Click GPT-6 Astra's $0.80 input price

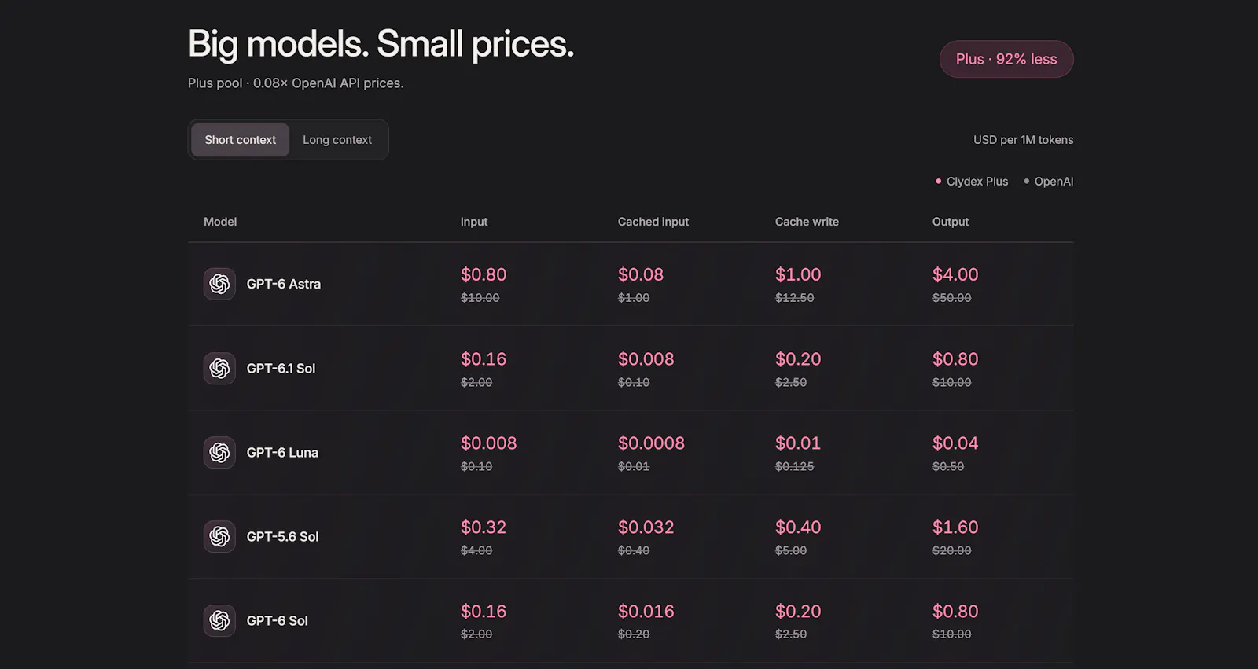[484, 274]
